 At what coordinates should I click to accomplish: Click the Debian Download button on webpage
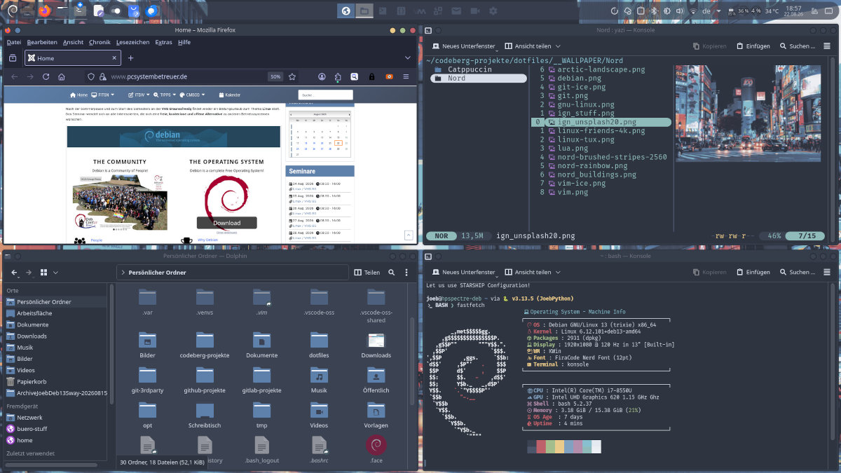pyautogui.click(x=226, y=223)
